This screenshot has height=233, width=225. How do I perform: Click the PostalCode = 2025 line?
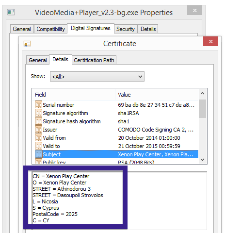(55, 214)
